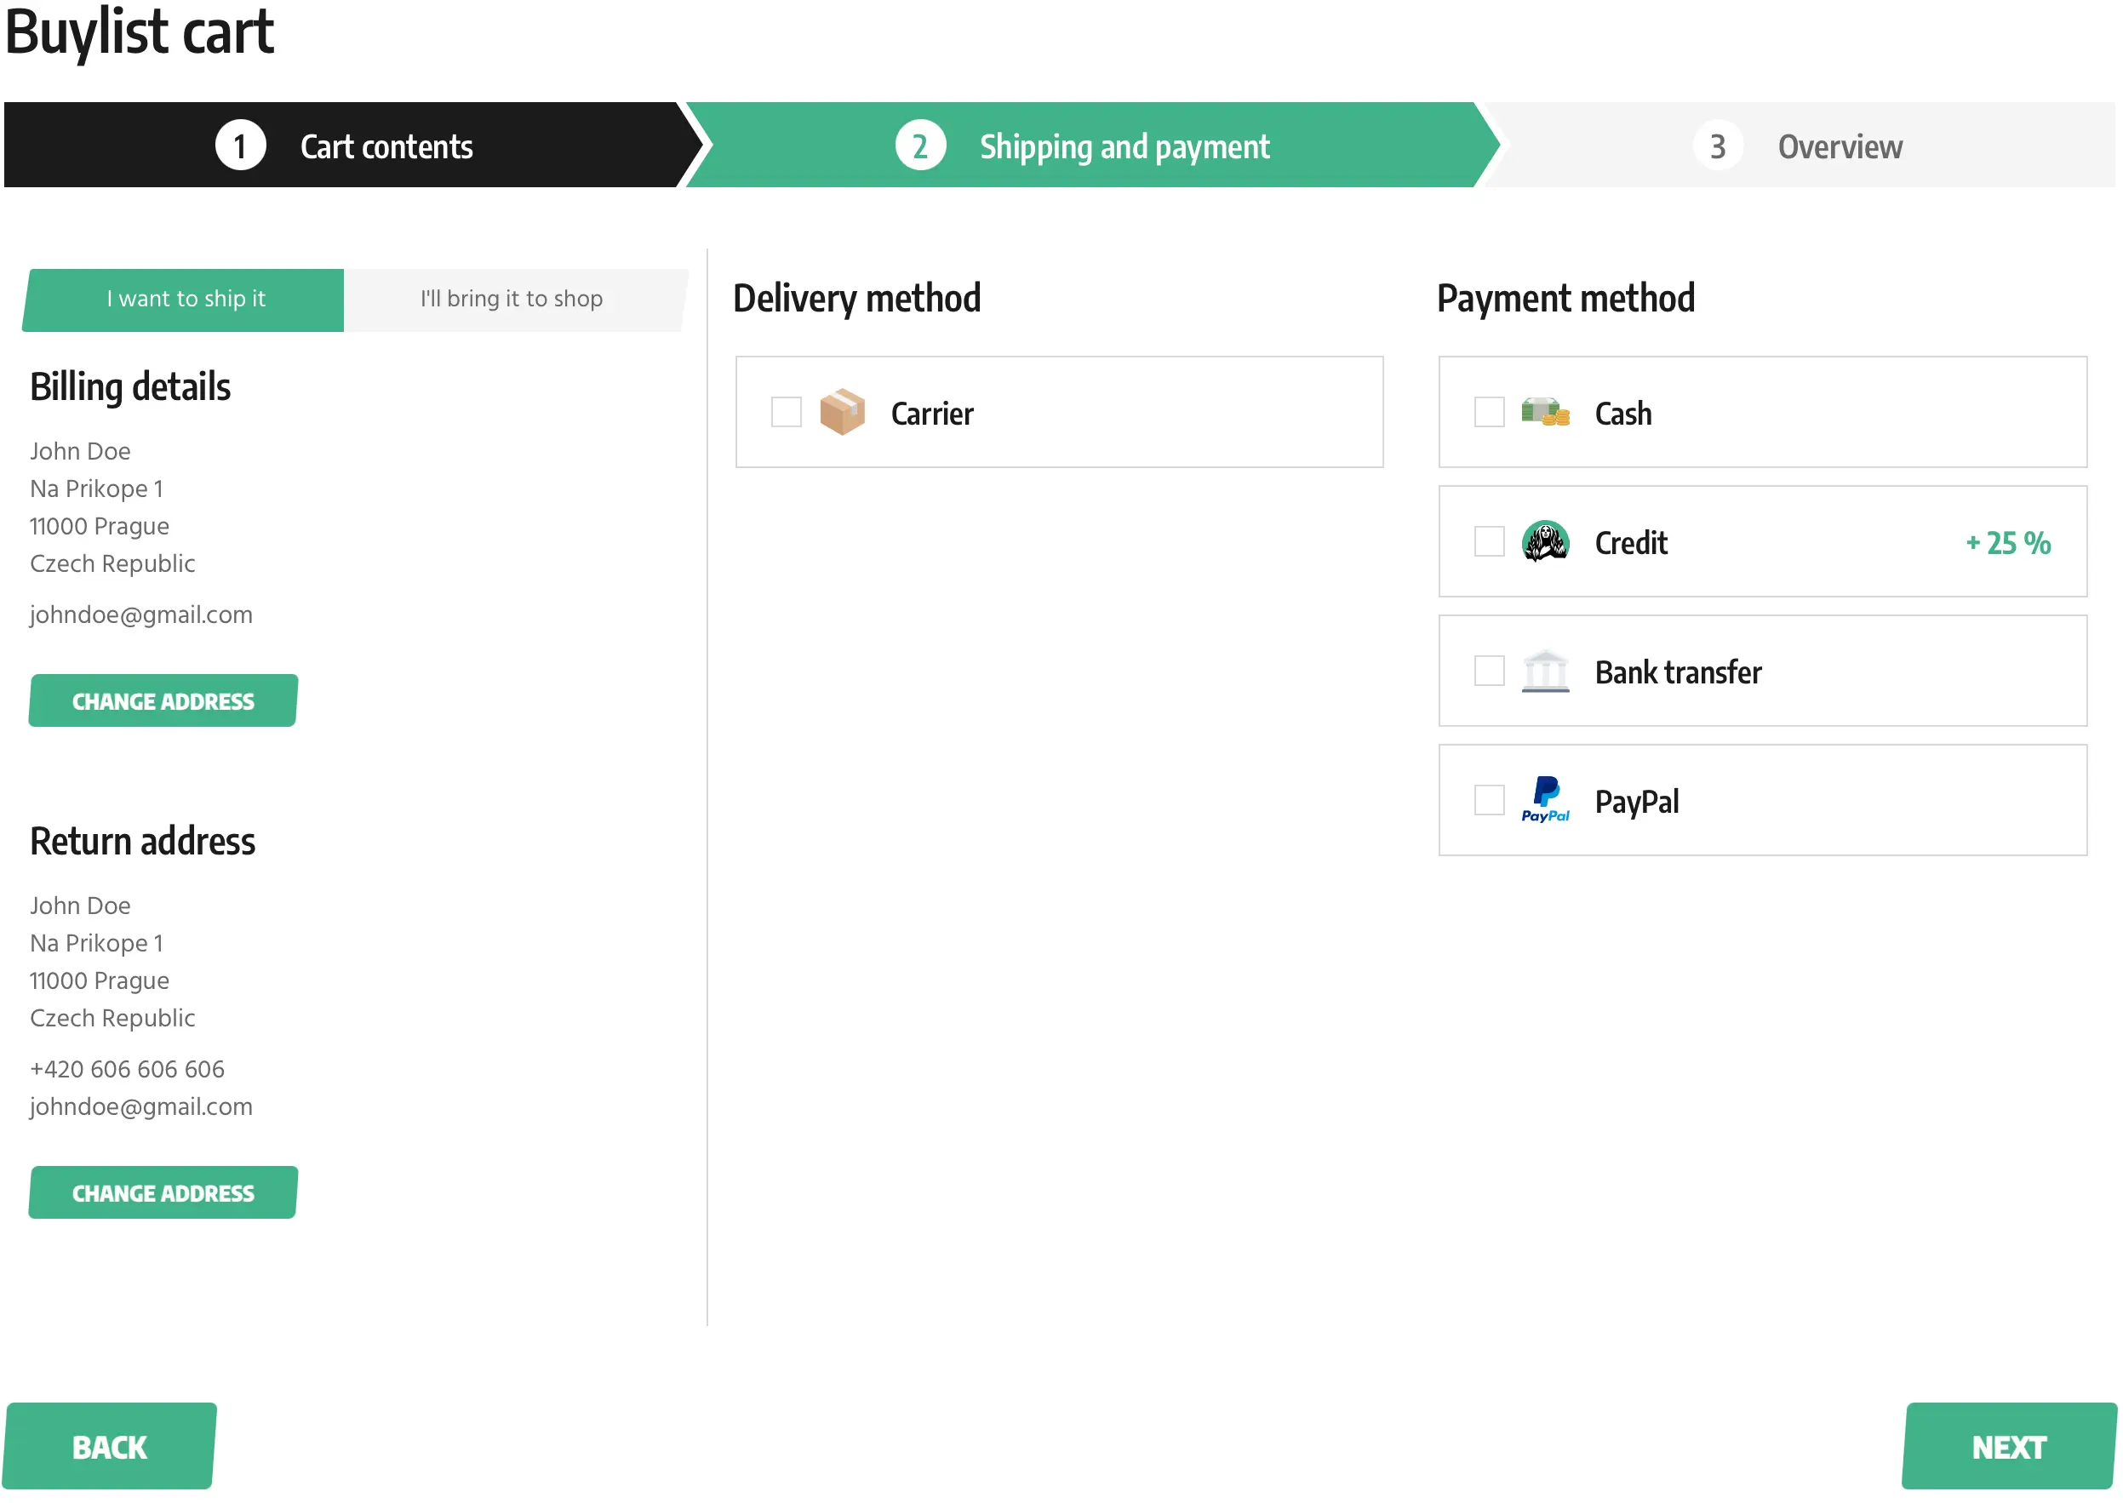Open Shipping and payment step
The width and height of the screenshot is (2123, 1503).
click(x=1092, y=146)
